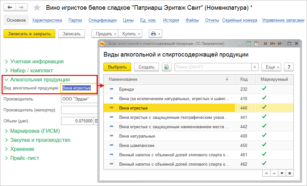Move down one row with the down arrow
Screen dimensions: 307x186
pos(282,173)
